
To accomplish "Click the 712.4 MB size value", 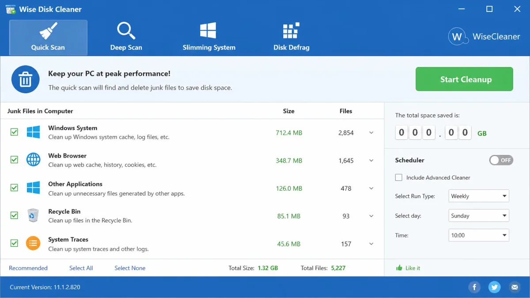I will (289, 133).
